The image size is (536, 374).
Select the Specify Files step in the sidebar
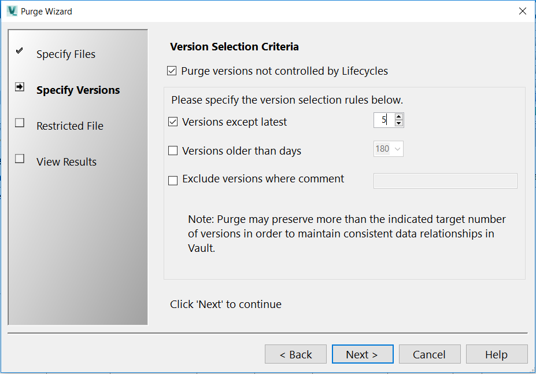click(x=68, y=54)
